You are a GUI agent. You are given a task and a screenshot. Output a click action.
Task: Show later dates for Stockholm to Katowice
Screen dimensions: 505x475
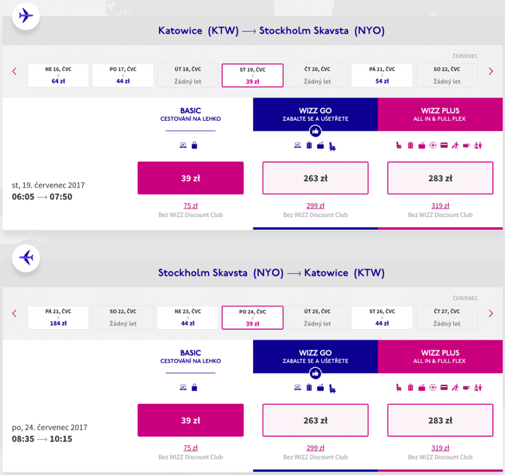[491, 313]
